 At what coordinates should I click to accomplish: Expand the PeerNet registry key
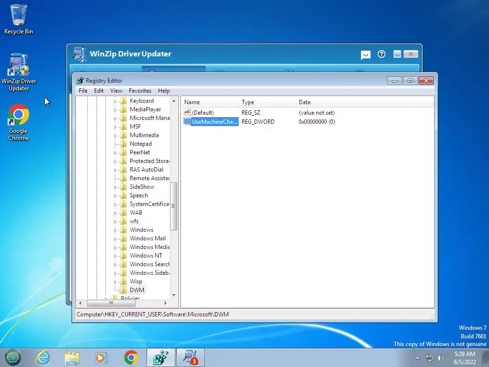pos(115,153)
